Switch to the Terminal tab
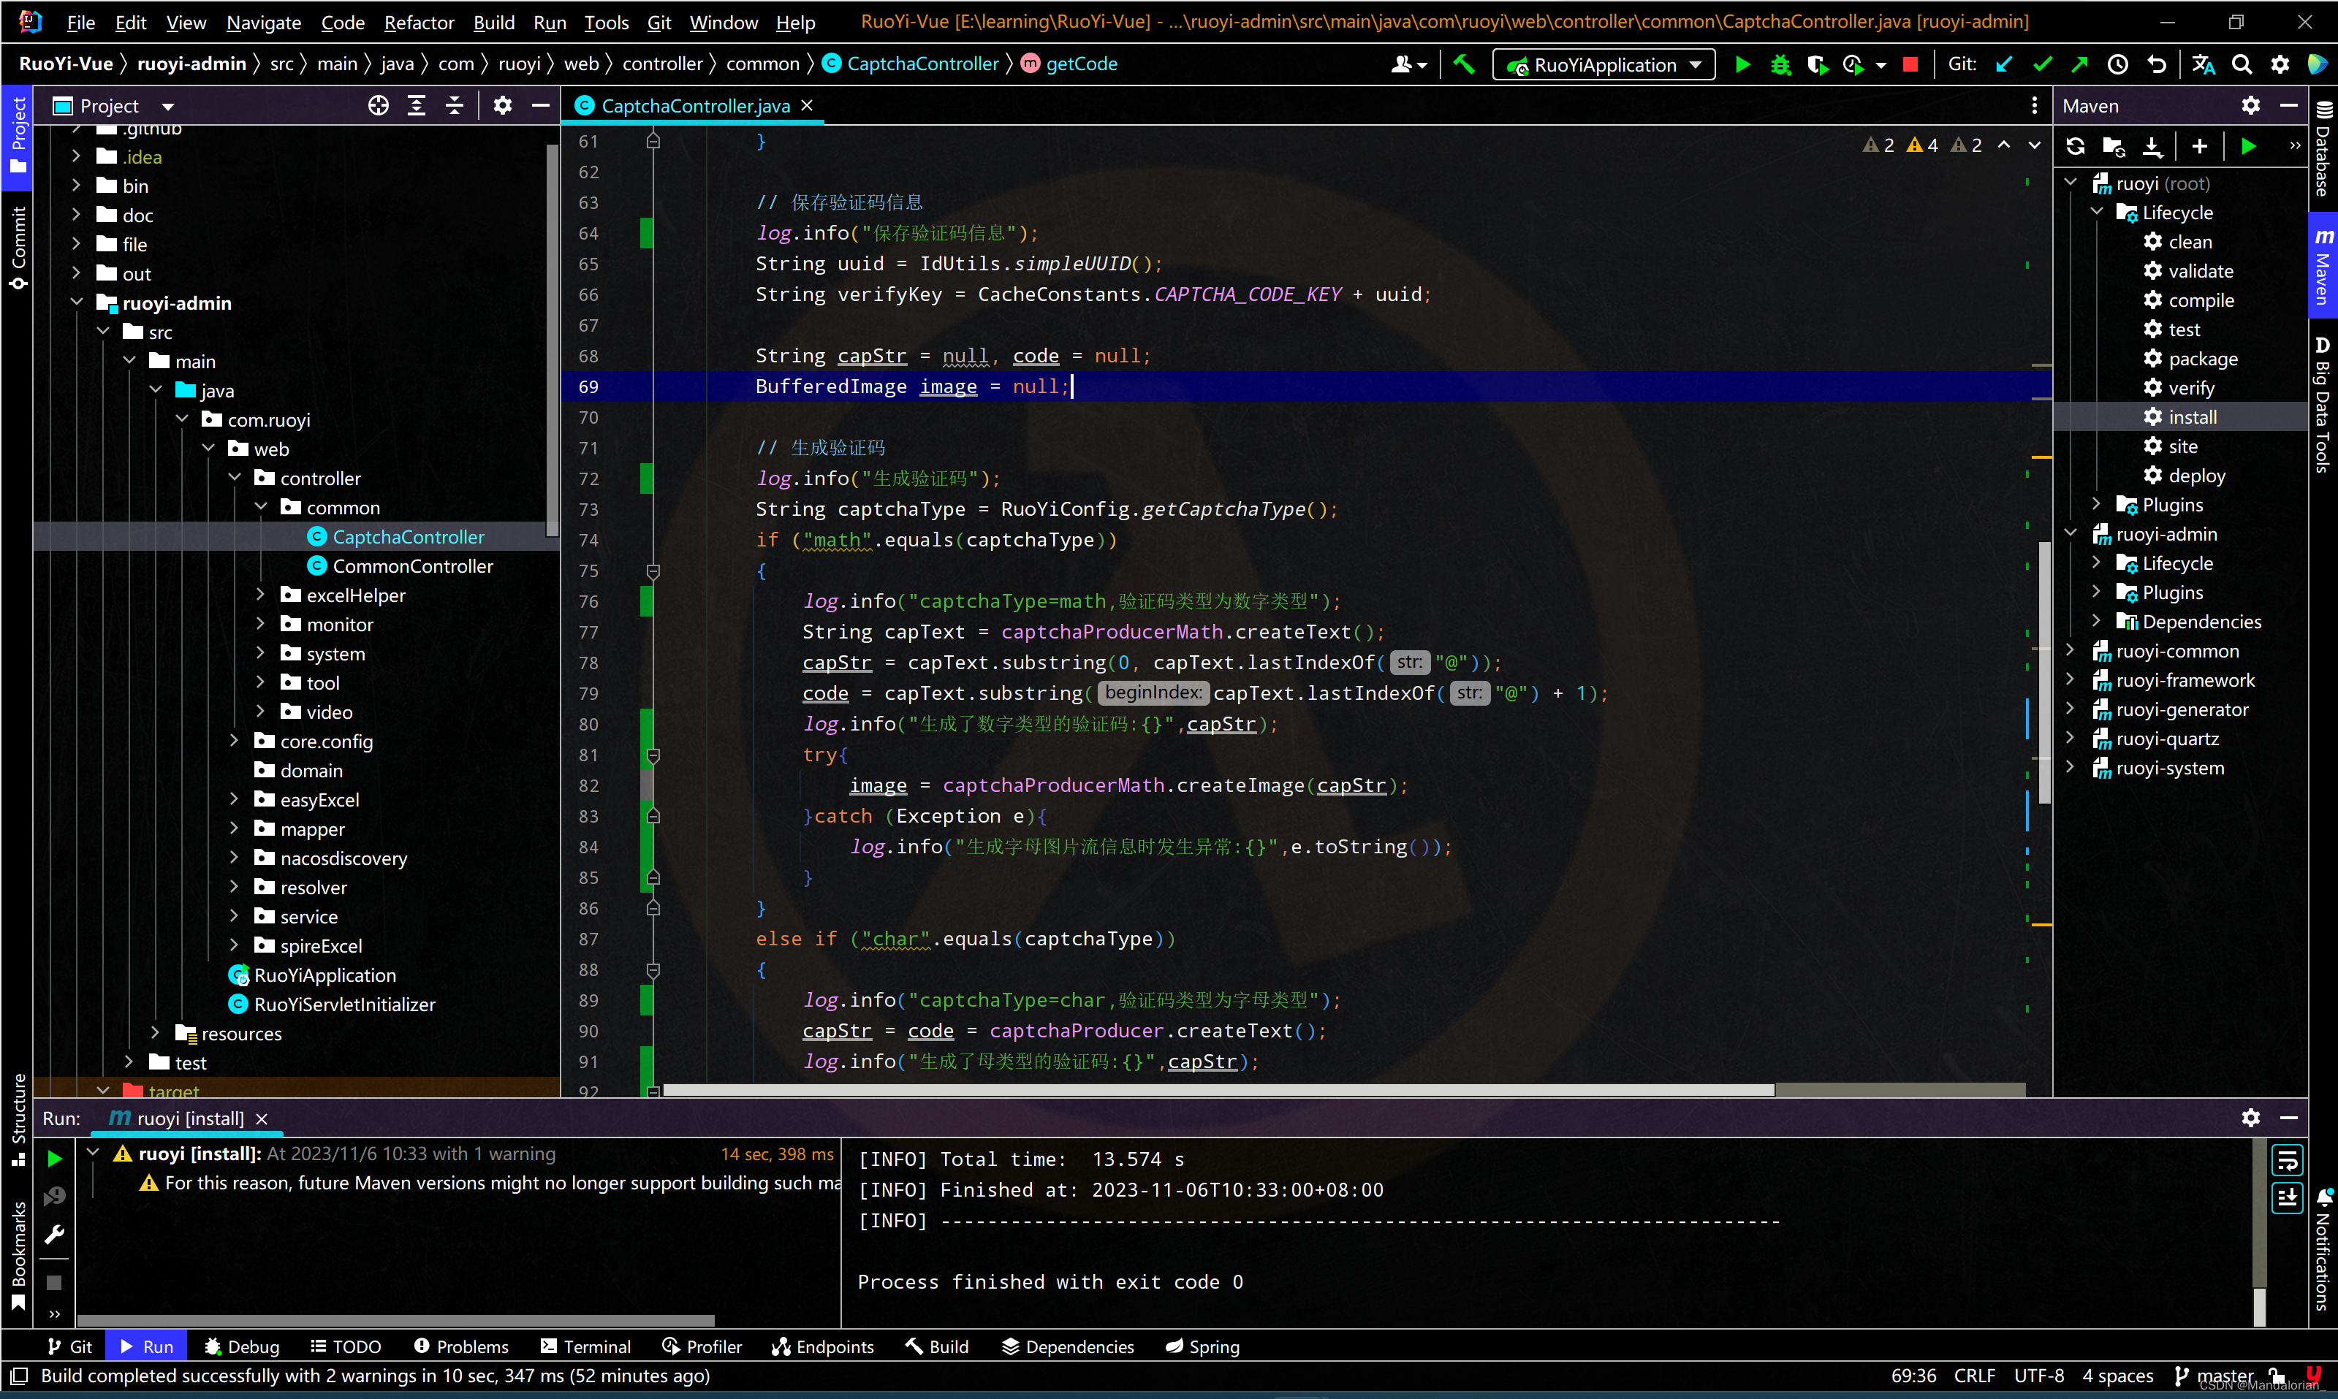Viewport: 2338px width, 1399px height. tap(585, 1346)
